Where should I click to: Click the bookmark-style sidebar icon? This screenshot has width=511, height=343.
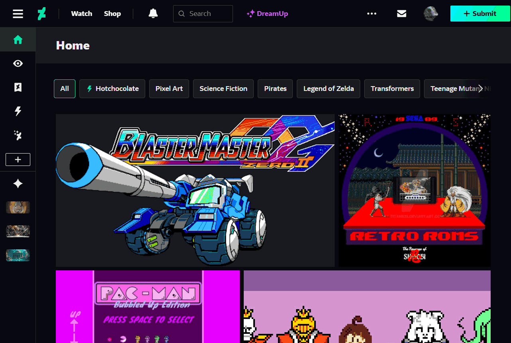point(18,88)
